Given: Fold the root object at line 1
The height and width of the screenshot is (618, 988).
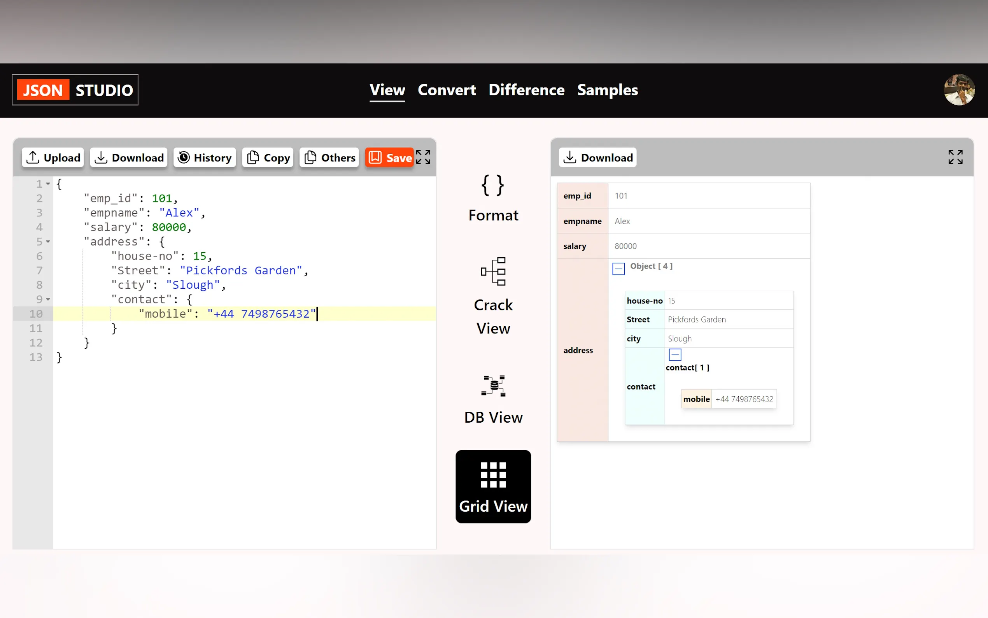Looking at the screenshot, I should point(48,184).
